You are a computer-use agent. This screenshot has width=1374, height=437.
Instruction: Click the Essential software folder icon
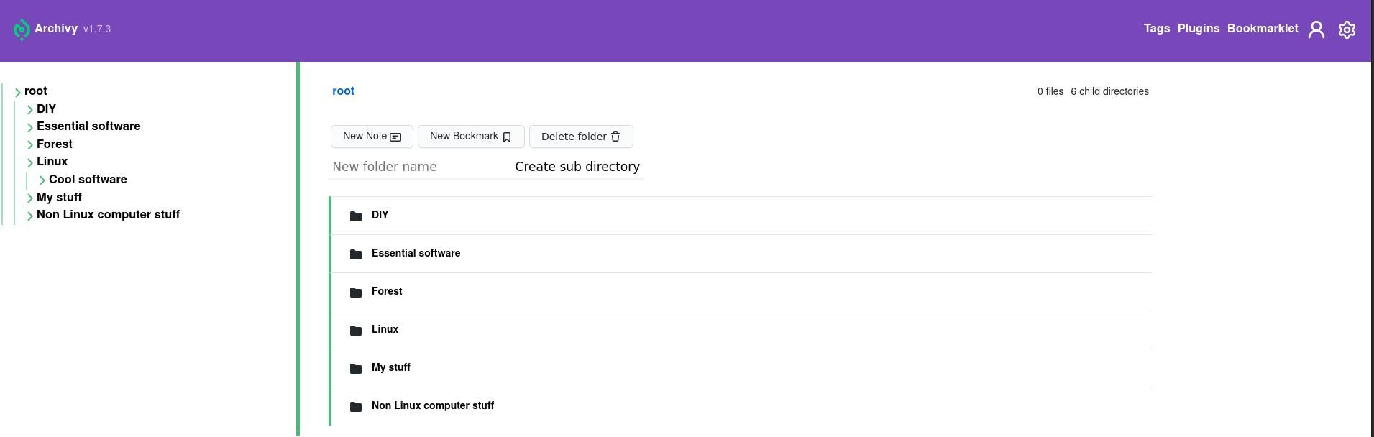(x=356, y=254)
